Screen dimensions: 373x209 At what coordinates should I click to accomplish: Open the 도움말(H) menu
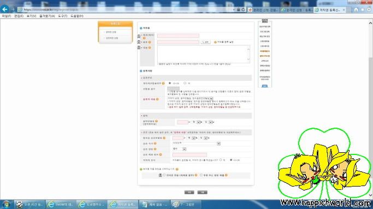click(77, 16)
